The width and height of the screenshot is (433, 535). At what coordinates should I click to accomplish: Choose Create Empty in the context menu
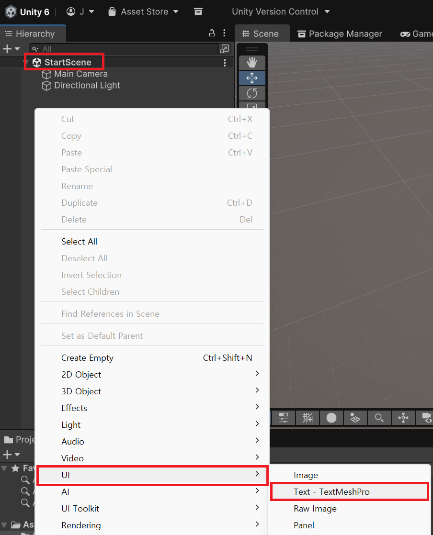click(152, 358)
